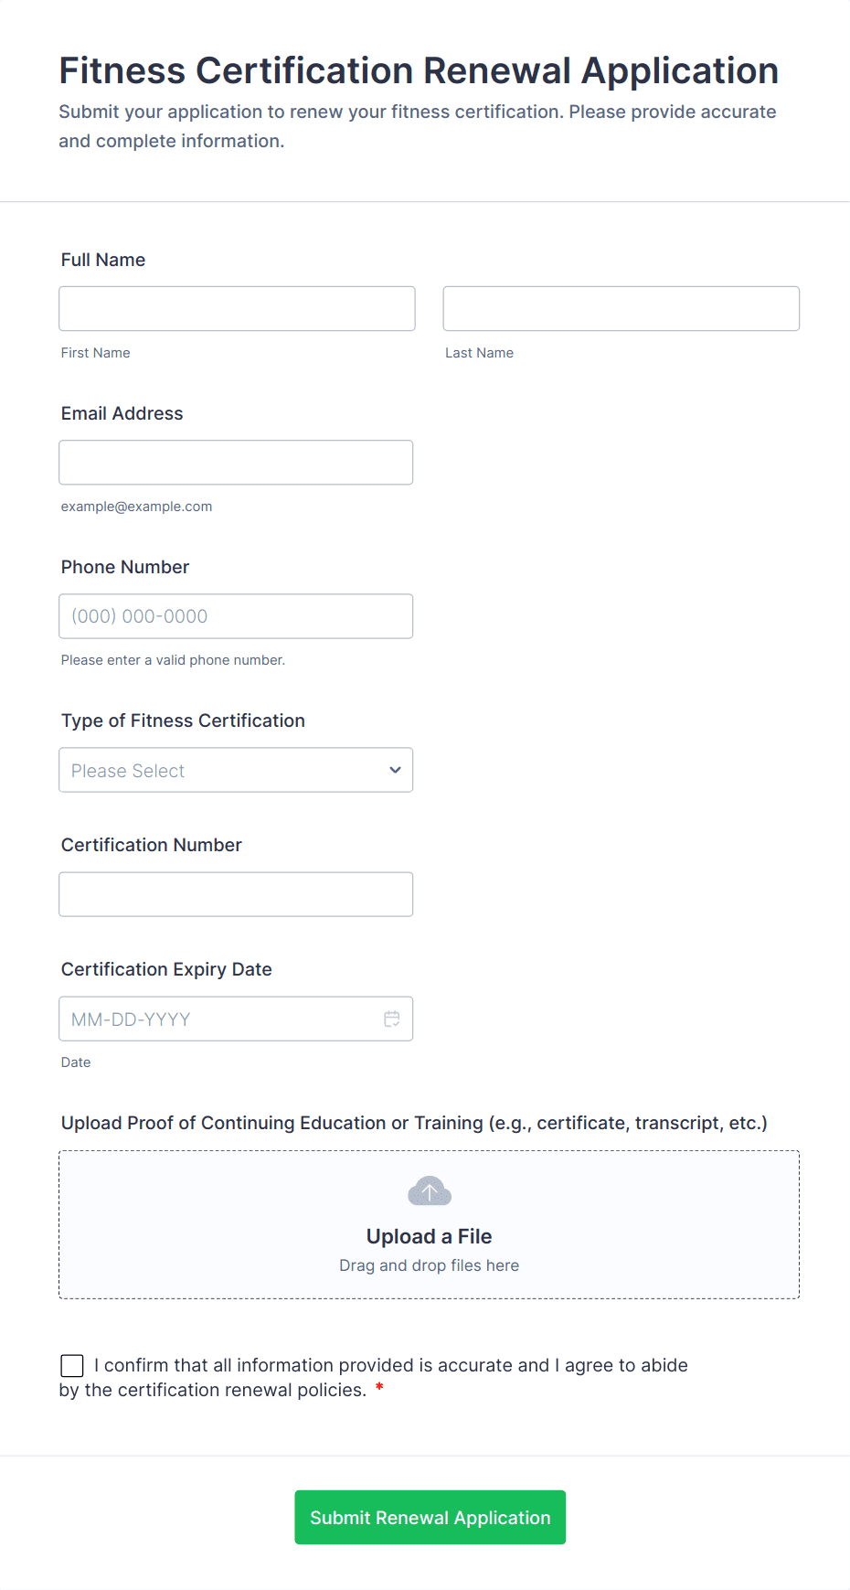Viewport: 850px width, 1590px height.
Task: Click the Fitness Certification Renewal Application heading
Action: (419, 70)
